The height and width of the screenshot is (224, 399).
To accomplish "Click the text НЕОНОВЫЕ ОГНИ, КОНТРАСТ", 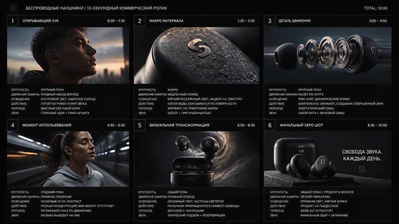I will pyautogui.click(x=61, y=201).
